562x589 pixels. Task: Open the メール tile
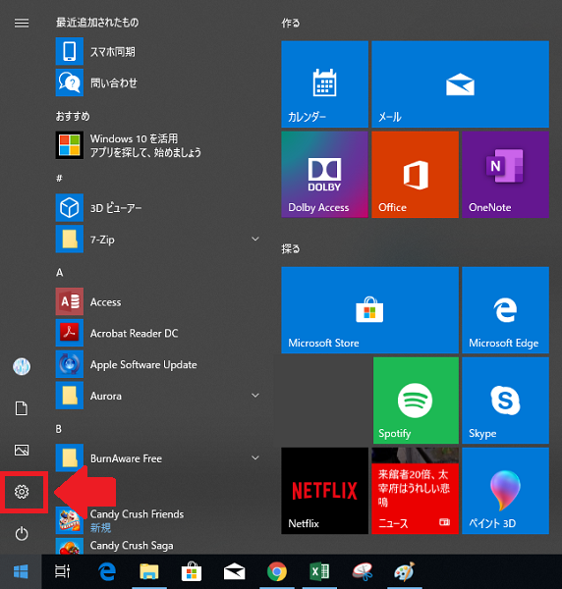tap(460, 84)
